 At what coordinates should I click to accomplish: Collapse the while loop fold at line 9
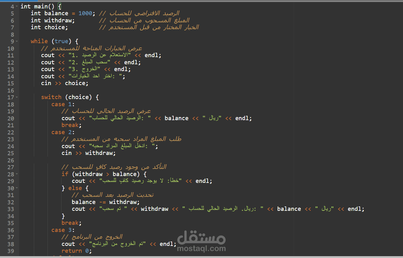[x=17, y=41]
